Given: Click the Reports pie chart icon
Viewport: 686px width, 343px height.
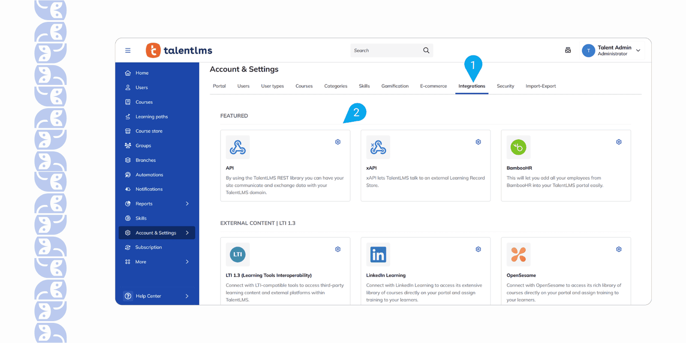Looking at the screenshot, I should click(128, 204).
